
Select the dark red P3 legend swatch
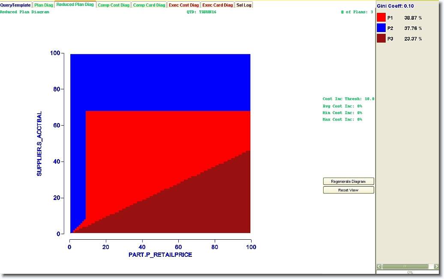pyautogui.click(x=381, y=38)
